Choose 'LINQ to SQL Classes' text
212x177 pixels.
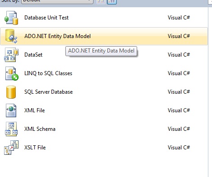tap(48, 73)
